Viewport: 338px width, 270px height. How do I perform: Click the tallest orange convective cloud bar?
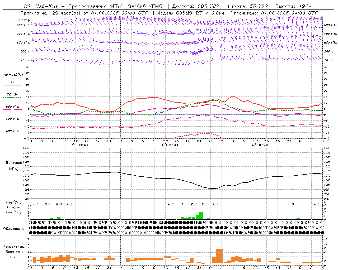(x=220, y=256)
